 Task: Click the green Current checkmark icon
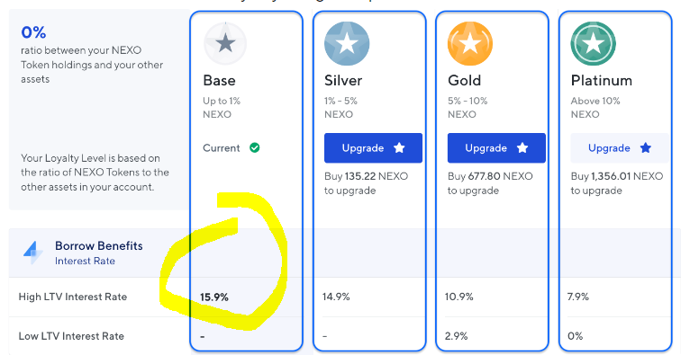(x=255, y=147)
